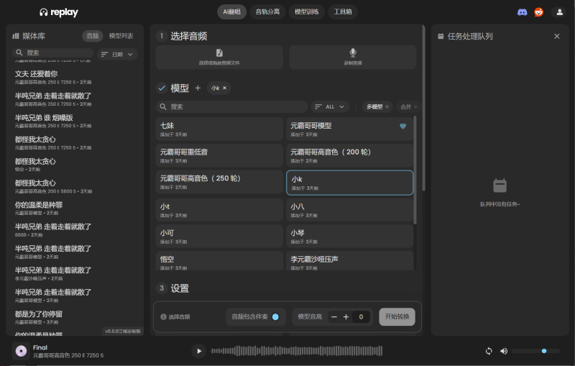
Task: Select the 悟空 model
Action: (x=219, y=261)
